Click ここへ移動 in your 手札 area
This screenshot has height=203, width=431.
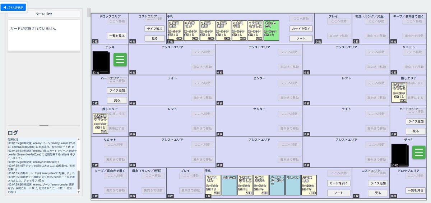click(x=339, y=173)
